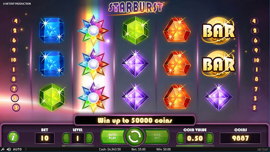Open the help question mark icon
This screenshot has width=270, height=152.
(26, 149)
